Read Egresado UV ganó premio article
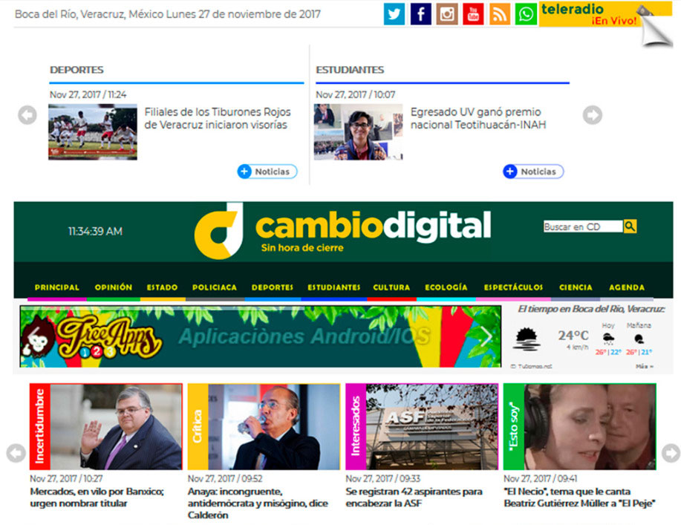The width and height of the screenshot is (681, 525). (475, 119)
